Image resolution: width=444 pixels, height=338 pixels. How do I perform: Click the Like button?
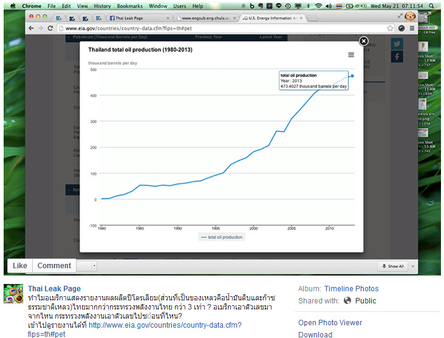point(20,266)
